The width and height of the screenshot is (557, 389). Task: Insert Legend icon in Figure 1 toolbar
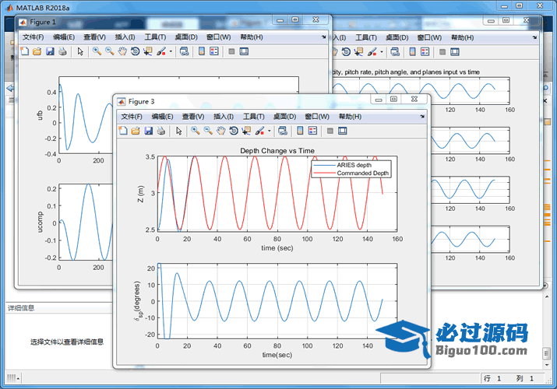214,51
